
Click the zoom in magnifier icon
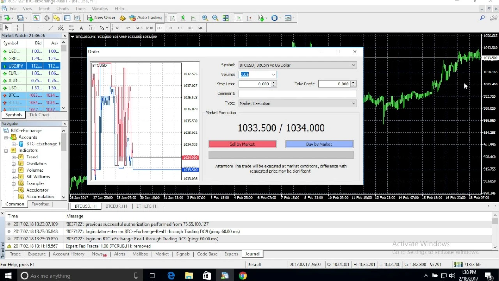205,18
